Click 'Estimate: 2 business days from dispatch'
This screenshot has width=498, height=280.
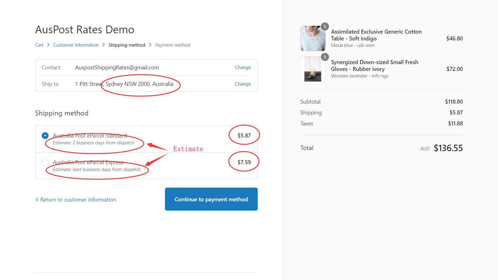click(x=94, y=143)
